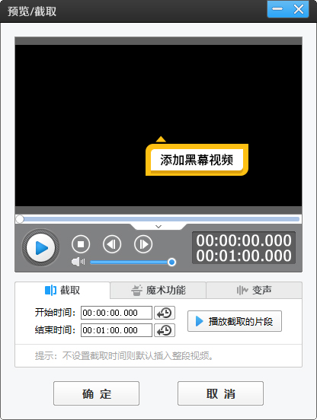
Task: Switch to the 截取 tab
Action: (62, 290)
